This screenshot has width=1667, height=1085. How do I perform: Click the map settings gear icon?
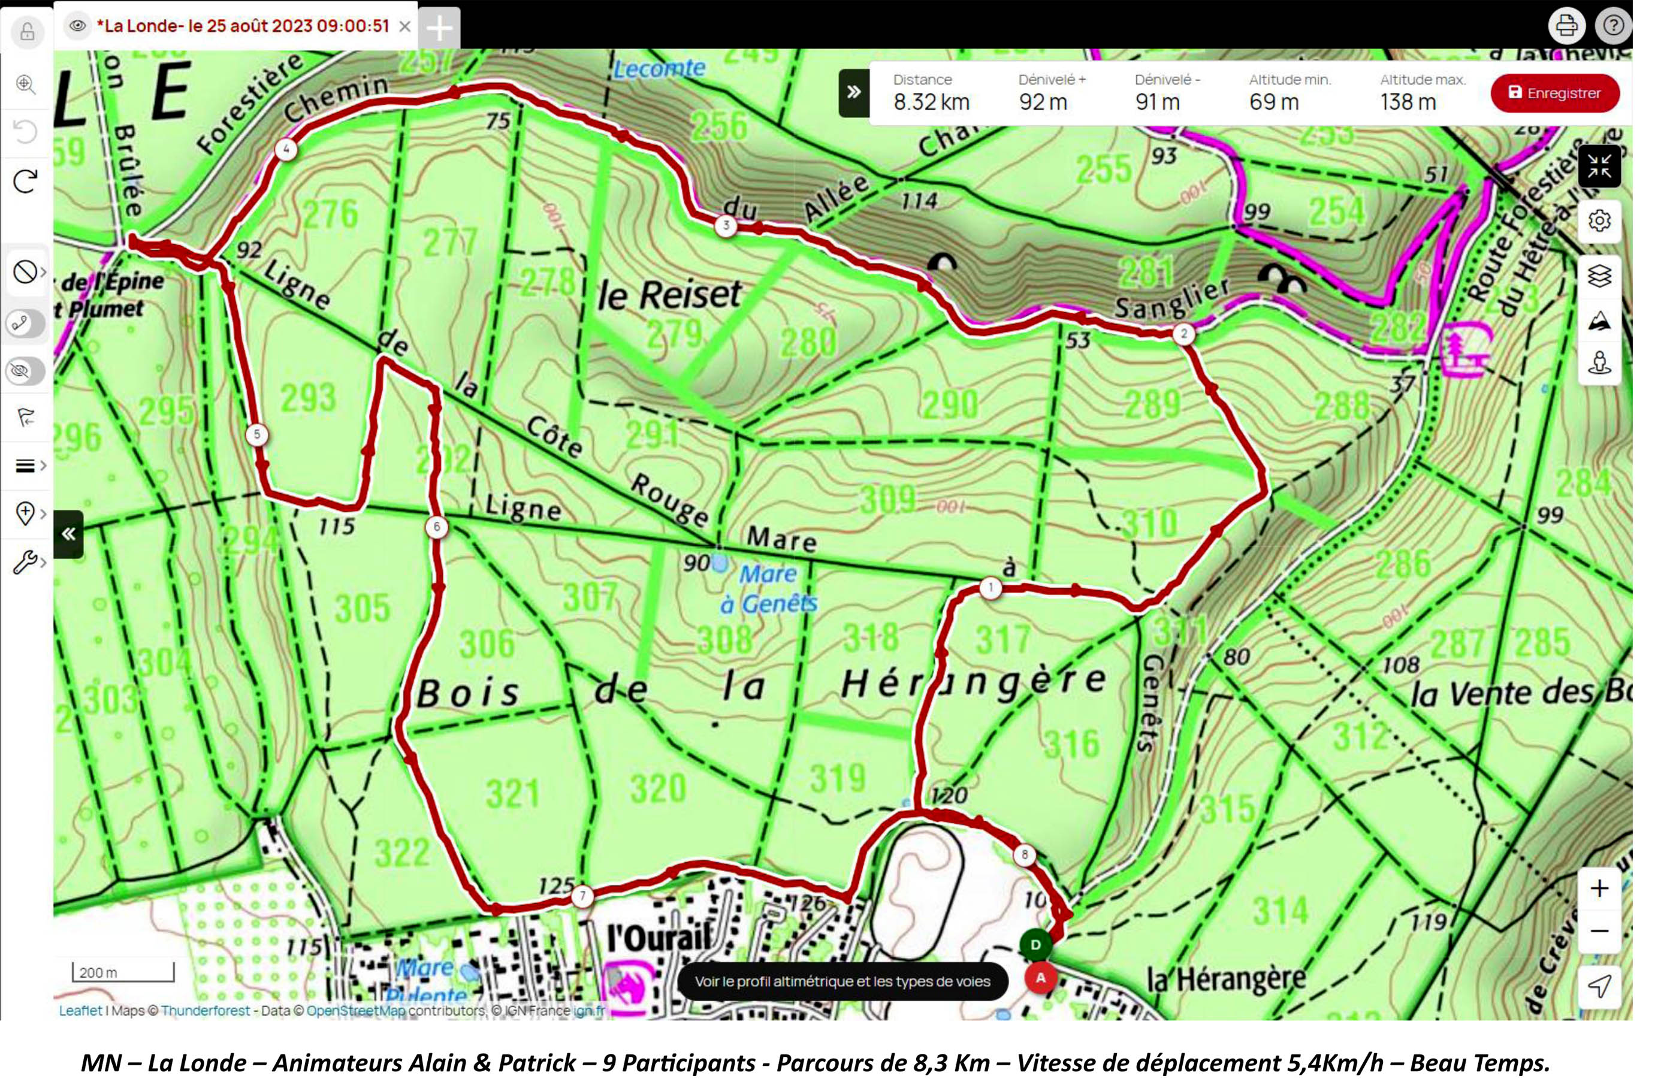click(x=1599, y=221)
